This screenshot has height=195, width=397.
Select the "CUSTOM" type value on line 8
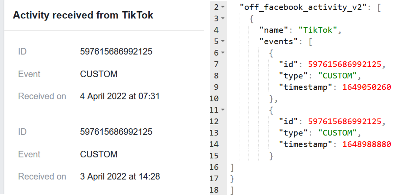pos(338,75)
